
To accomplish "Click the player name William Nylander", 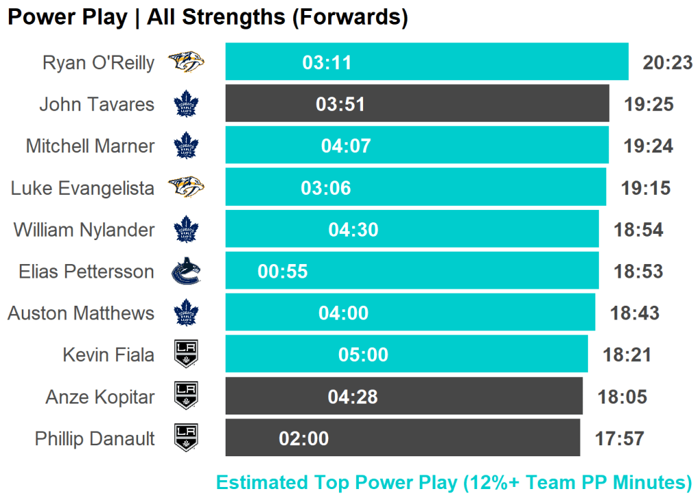I will pyautogui.click(x=84, y=230).
